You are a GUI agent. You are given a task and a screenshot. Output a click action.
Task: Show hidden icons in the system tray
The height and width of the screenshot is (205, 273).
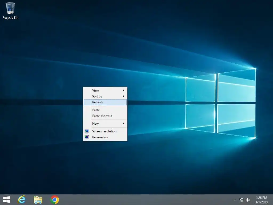click(235, 200)
